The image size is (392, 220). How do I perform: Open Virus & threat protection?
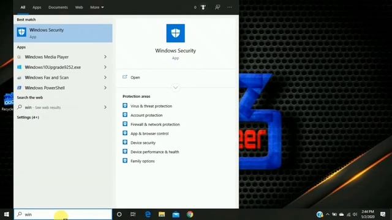click(x=151, y=106)
